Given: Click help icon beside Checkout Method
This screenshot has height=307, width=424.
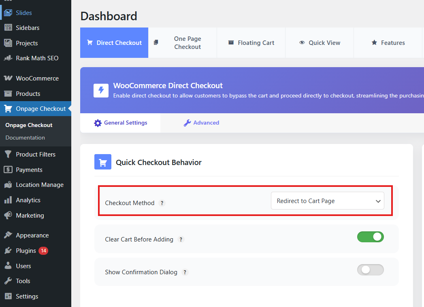Looking at the screenshot, I should (x=162, y=203).
